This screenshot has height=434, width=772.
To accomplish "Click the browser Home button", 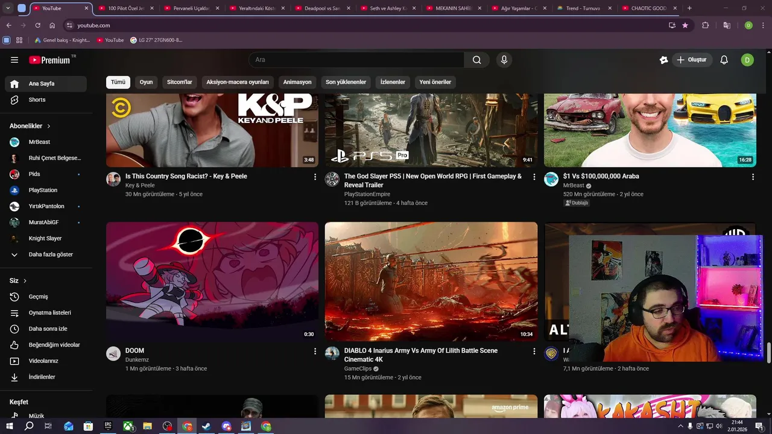I will 52,25.
